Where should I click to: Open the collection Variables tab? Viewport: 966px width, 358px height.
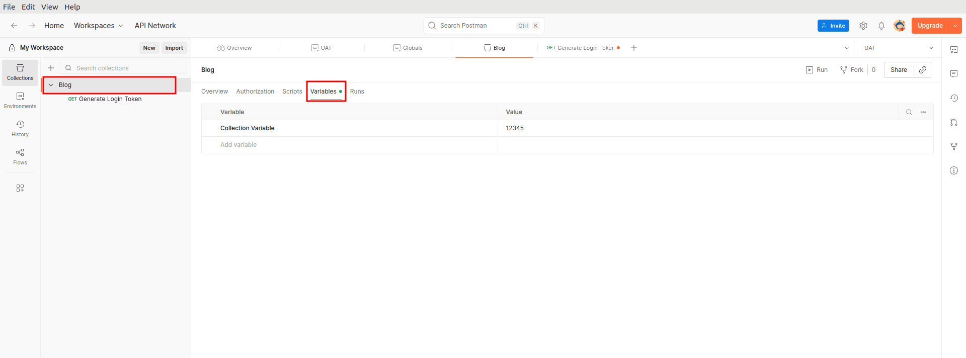coord(326,92)
